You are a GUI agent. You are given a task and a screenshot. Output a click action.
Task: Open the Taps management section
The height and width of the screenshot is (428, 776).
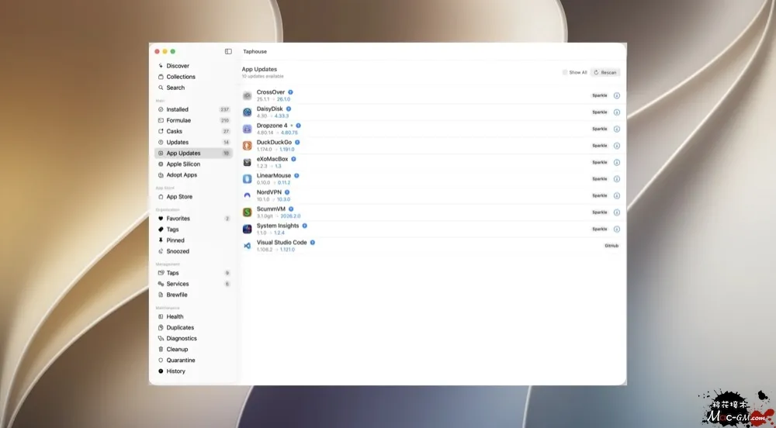(193, 273)
